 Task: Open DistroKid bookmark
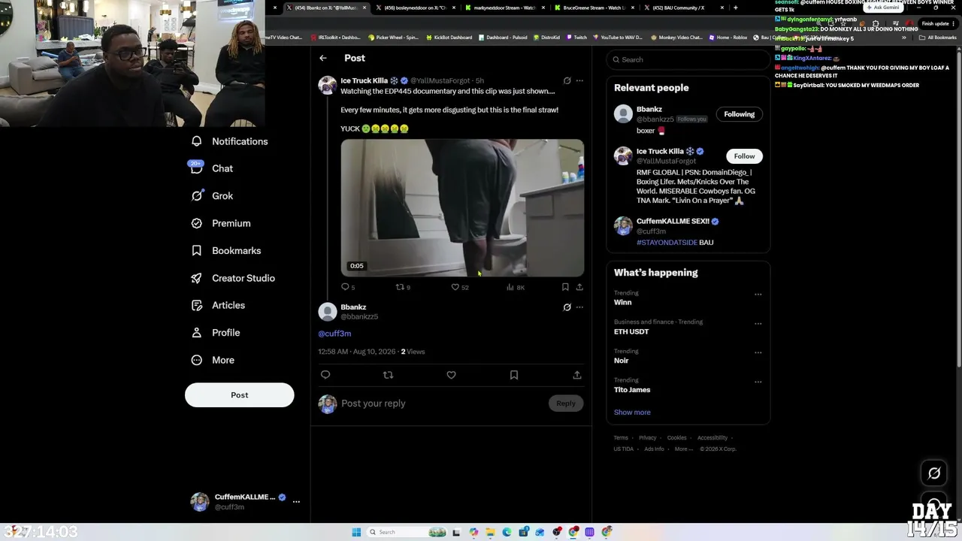tap(546, 38)
